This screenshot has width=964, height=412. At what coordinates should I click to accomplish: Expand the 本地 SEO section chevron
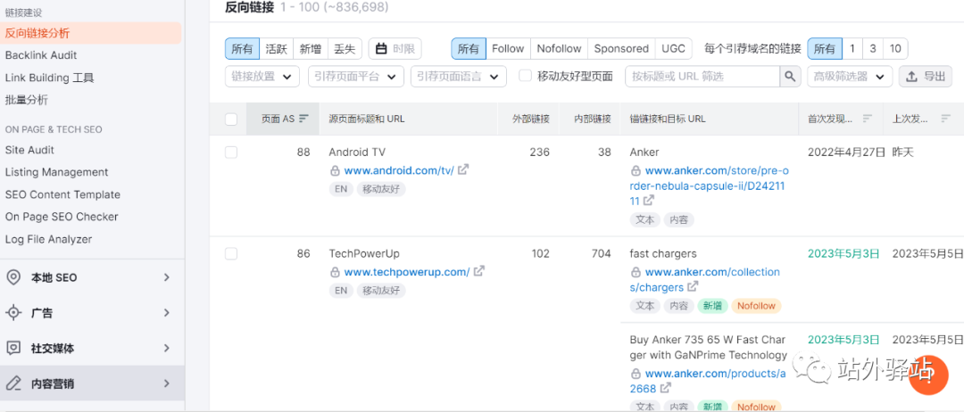click(167, 277)
